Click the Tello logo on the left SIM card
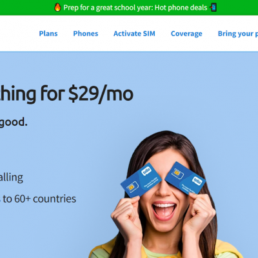 pos(146,171)
